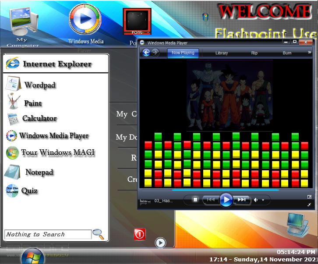318x264 pixels.
Task: Show more tabs with the double chevron
Action: (309, 53)
